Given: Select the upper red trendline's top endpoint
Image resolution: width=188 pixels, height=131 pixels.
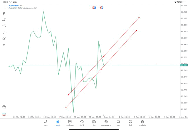Looking at the screenshot, I should (139, 18).
